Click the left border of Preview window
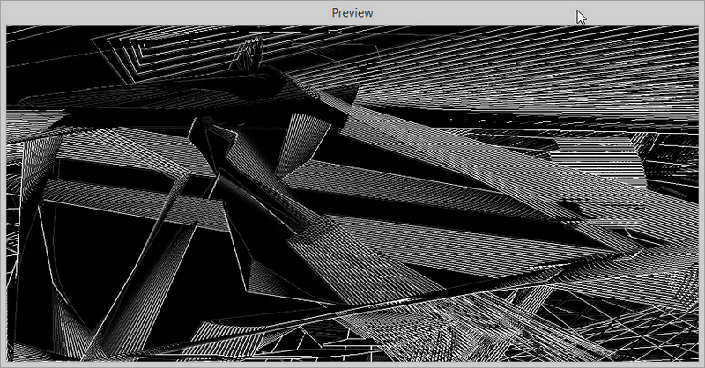 pos(3,194)
